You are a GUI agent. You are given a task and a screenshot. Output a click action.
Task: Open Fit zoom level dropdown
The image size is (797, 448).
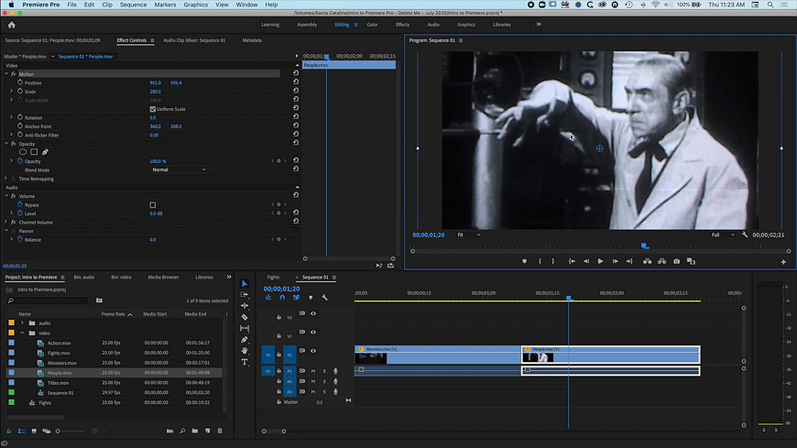click(468, 235)
